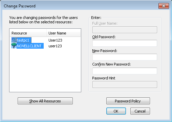172x122 pixels.
Task: Click the tree icon beside NOVELLCLIENT
Action: (x=14, y=46)
